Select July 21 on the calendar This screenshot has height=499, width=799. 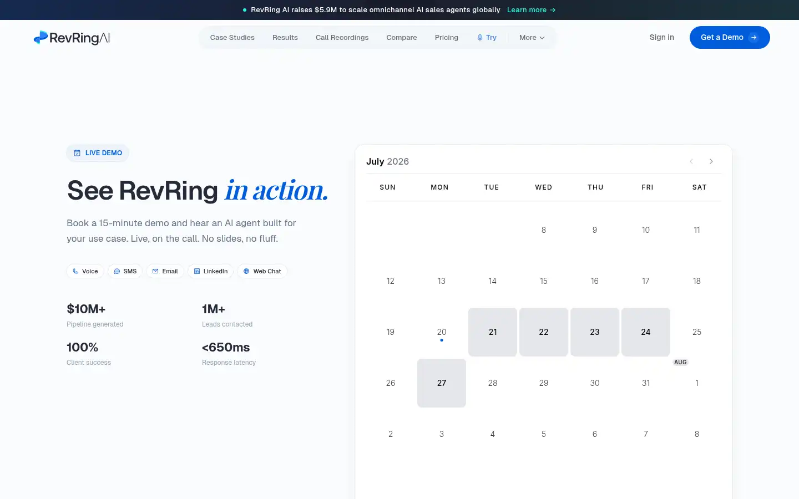tap(493, 332)
